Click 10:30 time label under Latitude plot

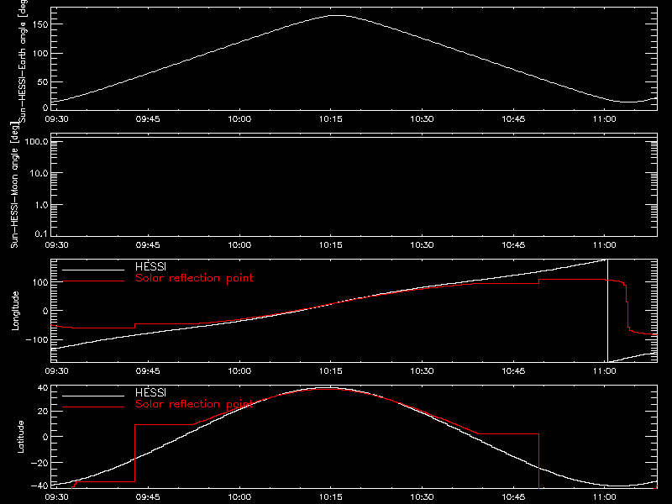423,496
